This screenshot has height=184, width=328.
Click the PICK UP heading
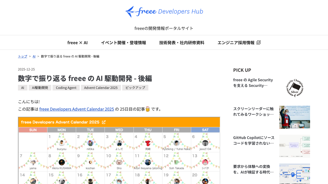point(242,70)
